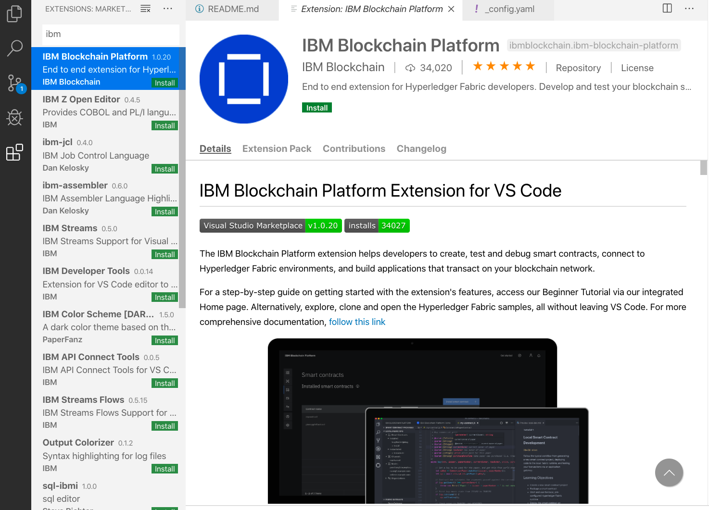Viewport: 709px width, 510px height.
Task: Install the IBM Streams extension
Action: [165, 254]
